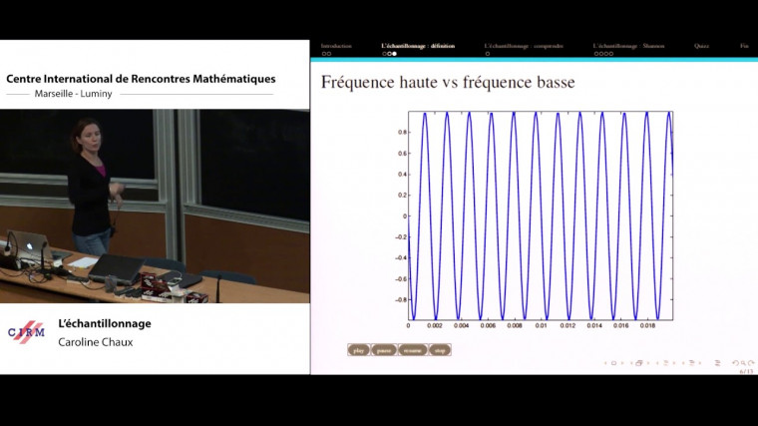Viewport: 758px width, 426px height.
Task: Click the CIRM logo
Action: [26, 331]
